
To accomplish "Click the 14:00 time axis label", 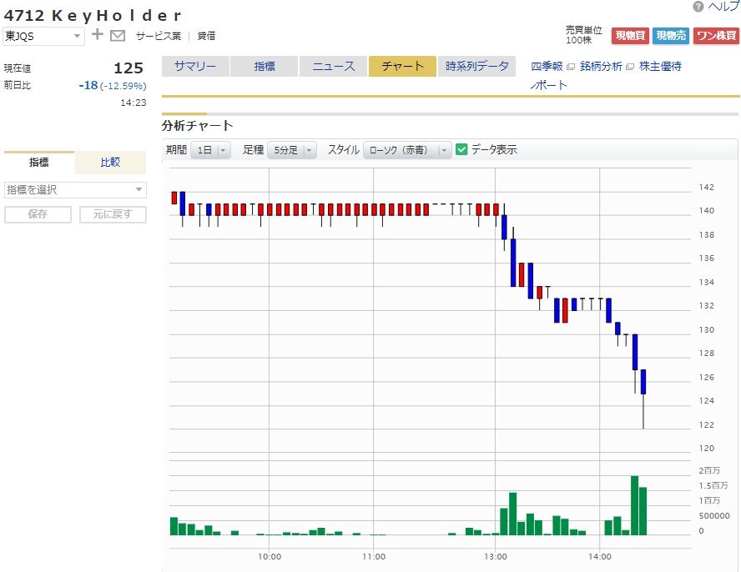I will pyautogui.click(x=600, y=557).
